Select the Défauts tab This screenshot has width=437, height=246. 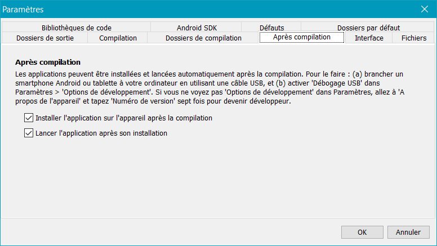pyautogui.click(x=271, y=28)
